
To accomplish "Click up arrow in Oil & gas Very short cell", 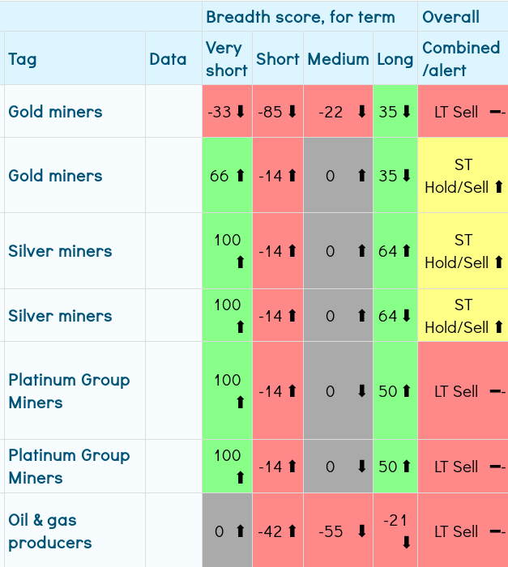I will tap(240, 531).
